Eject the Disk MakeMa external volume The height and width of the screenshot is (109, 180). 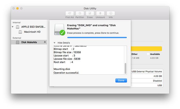click(45, 42)
